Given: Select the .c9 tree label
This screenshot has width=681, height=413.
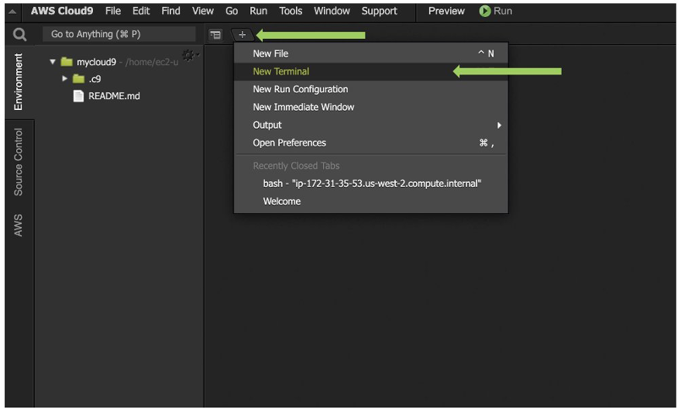Looking at the screenshot, I should 95,79.
